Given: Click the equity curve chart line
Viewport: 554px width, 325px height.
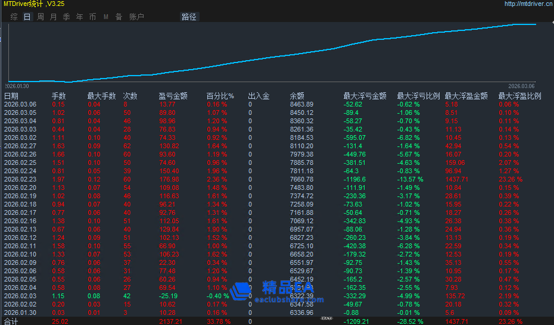Looking at the screenshot, I should (272, 57).
